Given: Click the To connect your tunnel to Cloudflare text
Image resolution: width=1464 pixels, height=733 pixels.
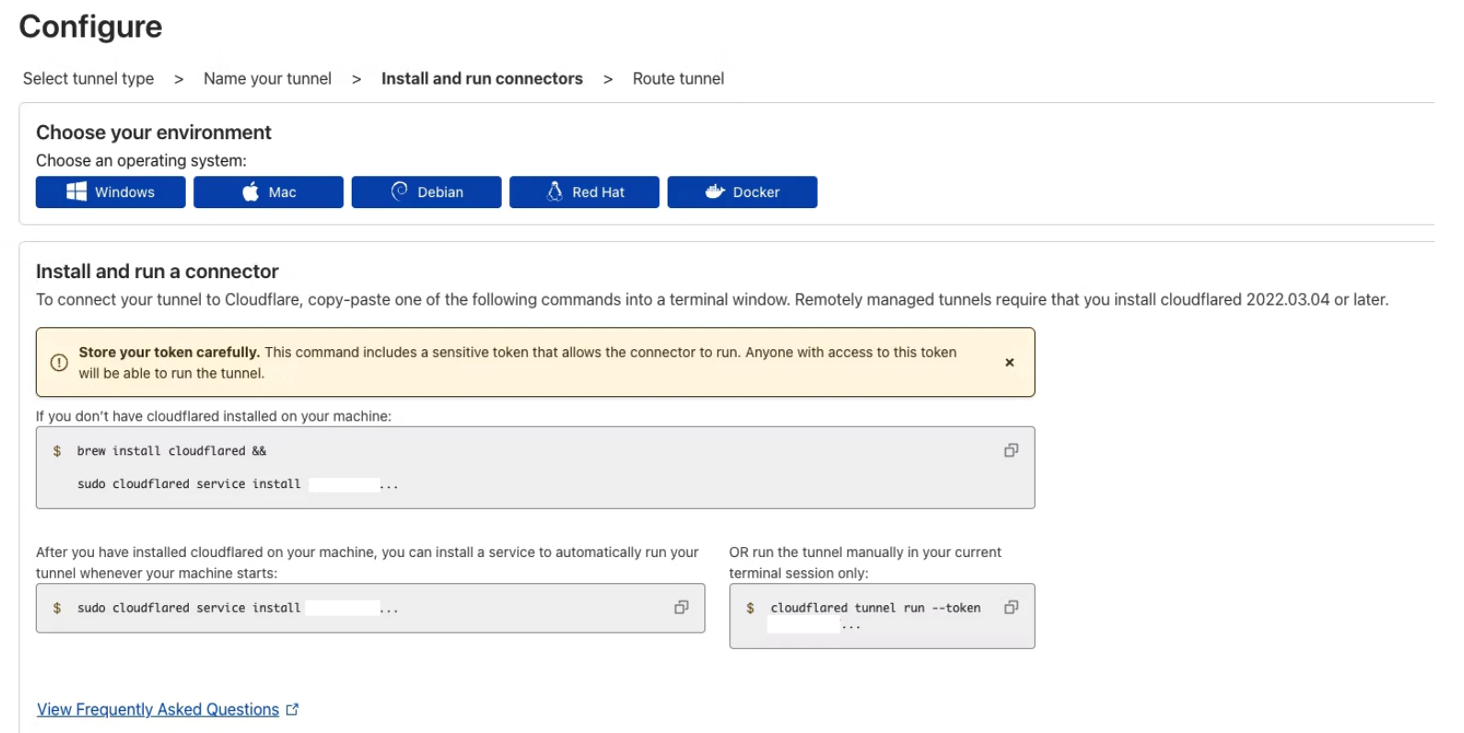Looking at the screenshot, I should click(712, 300).
